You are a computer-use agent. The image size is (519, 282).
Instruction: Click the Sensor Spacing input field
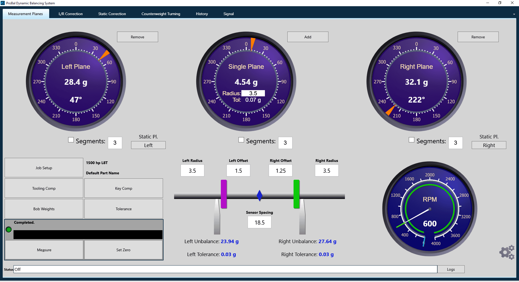pos(259,222)
